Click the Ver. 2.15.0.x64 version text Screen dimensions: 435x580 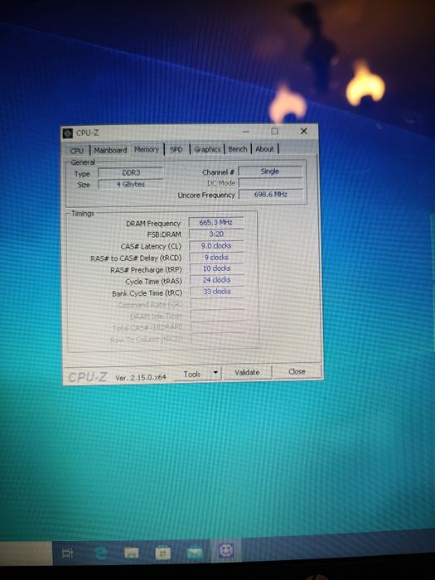click(141, 378)
